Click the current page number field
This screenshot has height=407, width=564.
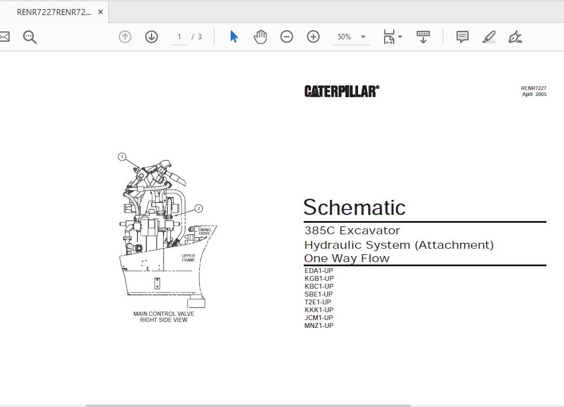(179, 37)
